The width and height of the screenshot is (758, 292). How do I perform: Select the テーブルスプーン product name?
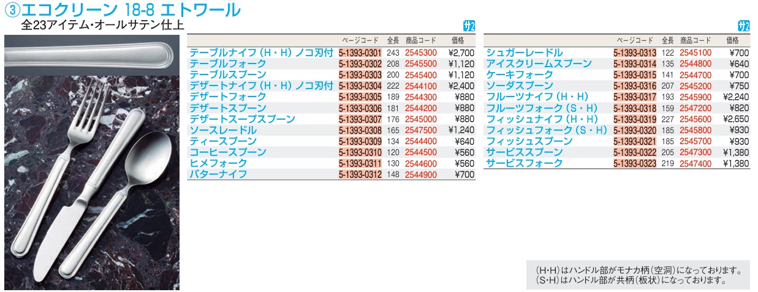(x=228, y=75)
